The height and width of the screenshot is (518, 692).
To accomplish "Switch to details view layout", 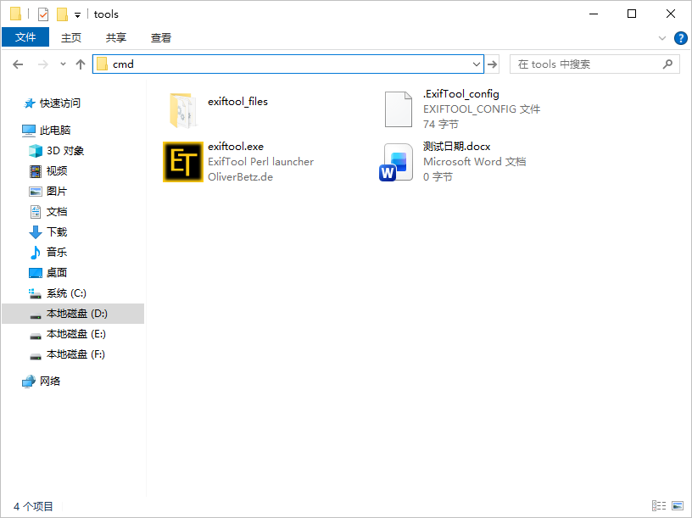I will [659, 506].
